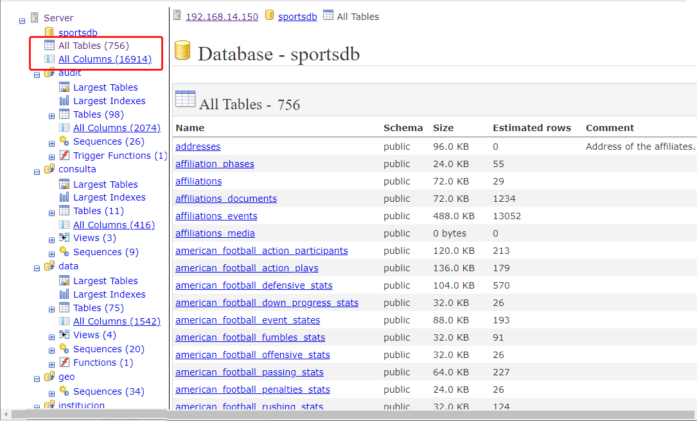Screen dimensions: 697x421
Task: Click the audit schema icon
Action: (x=49, y=73)
